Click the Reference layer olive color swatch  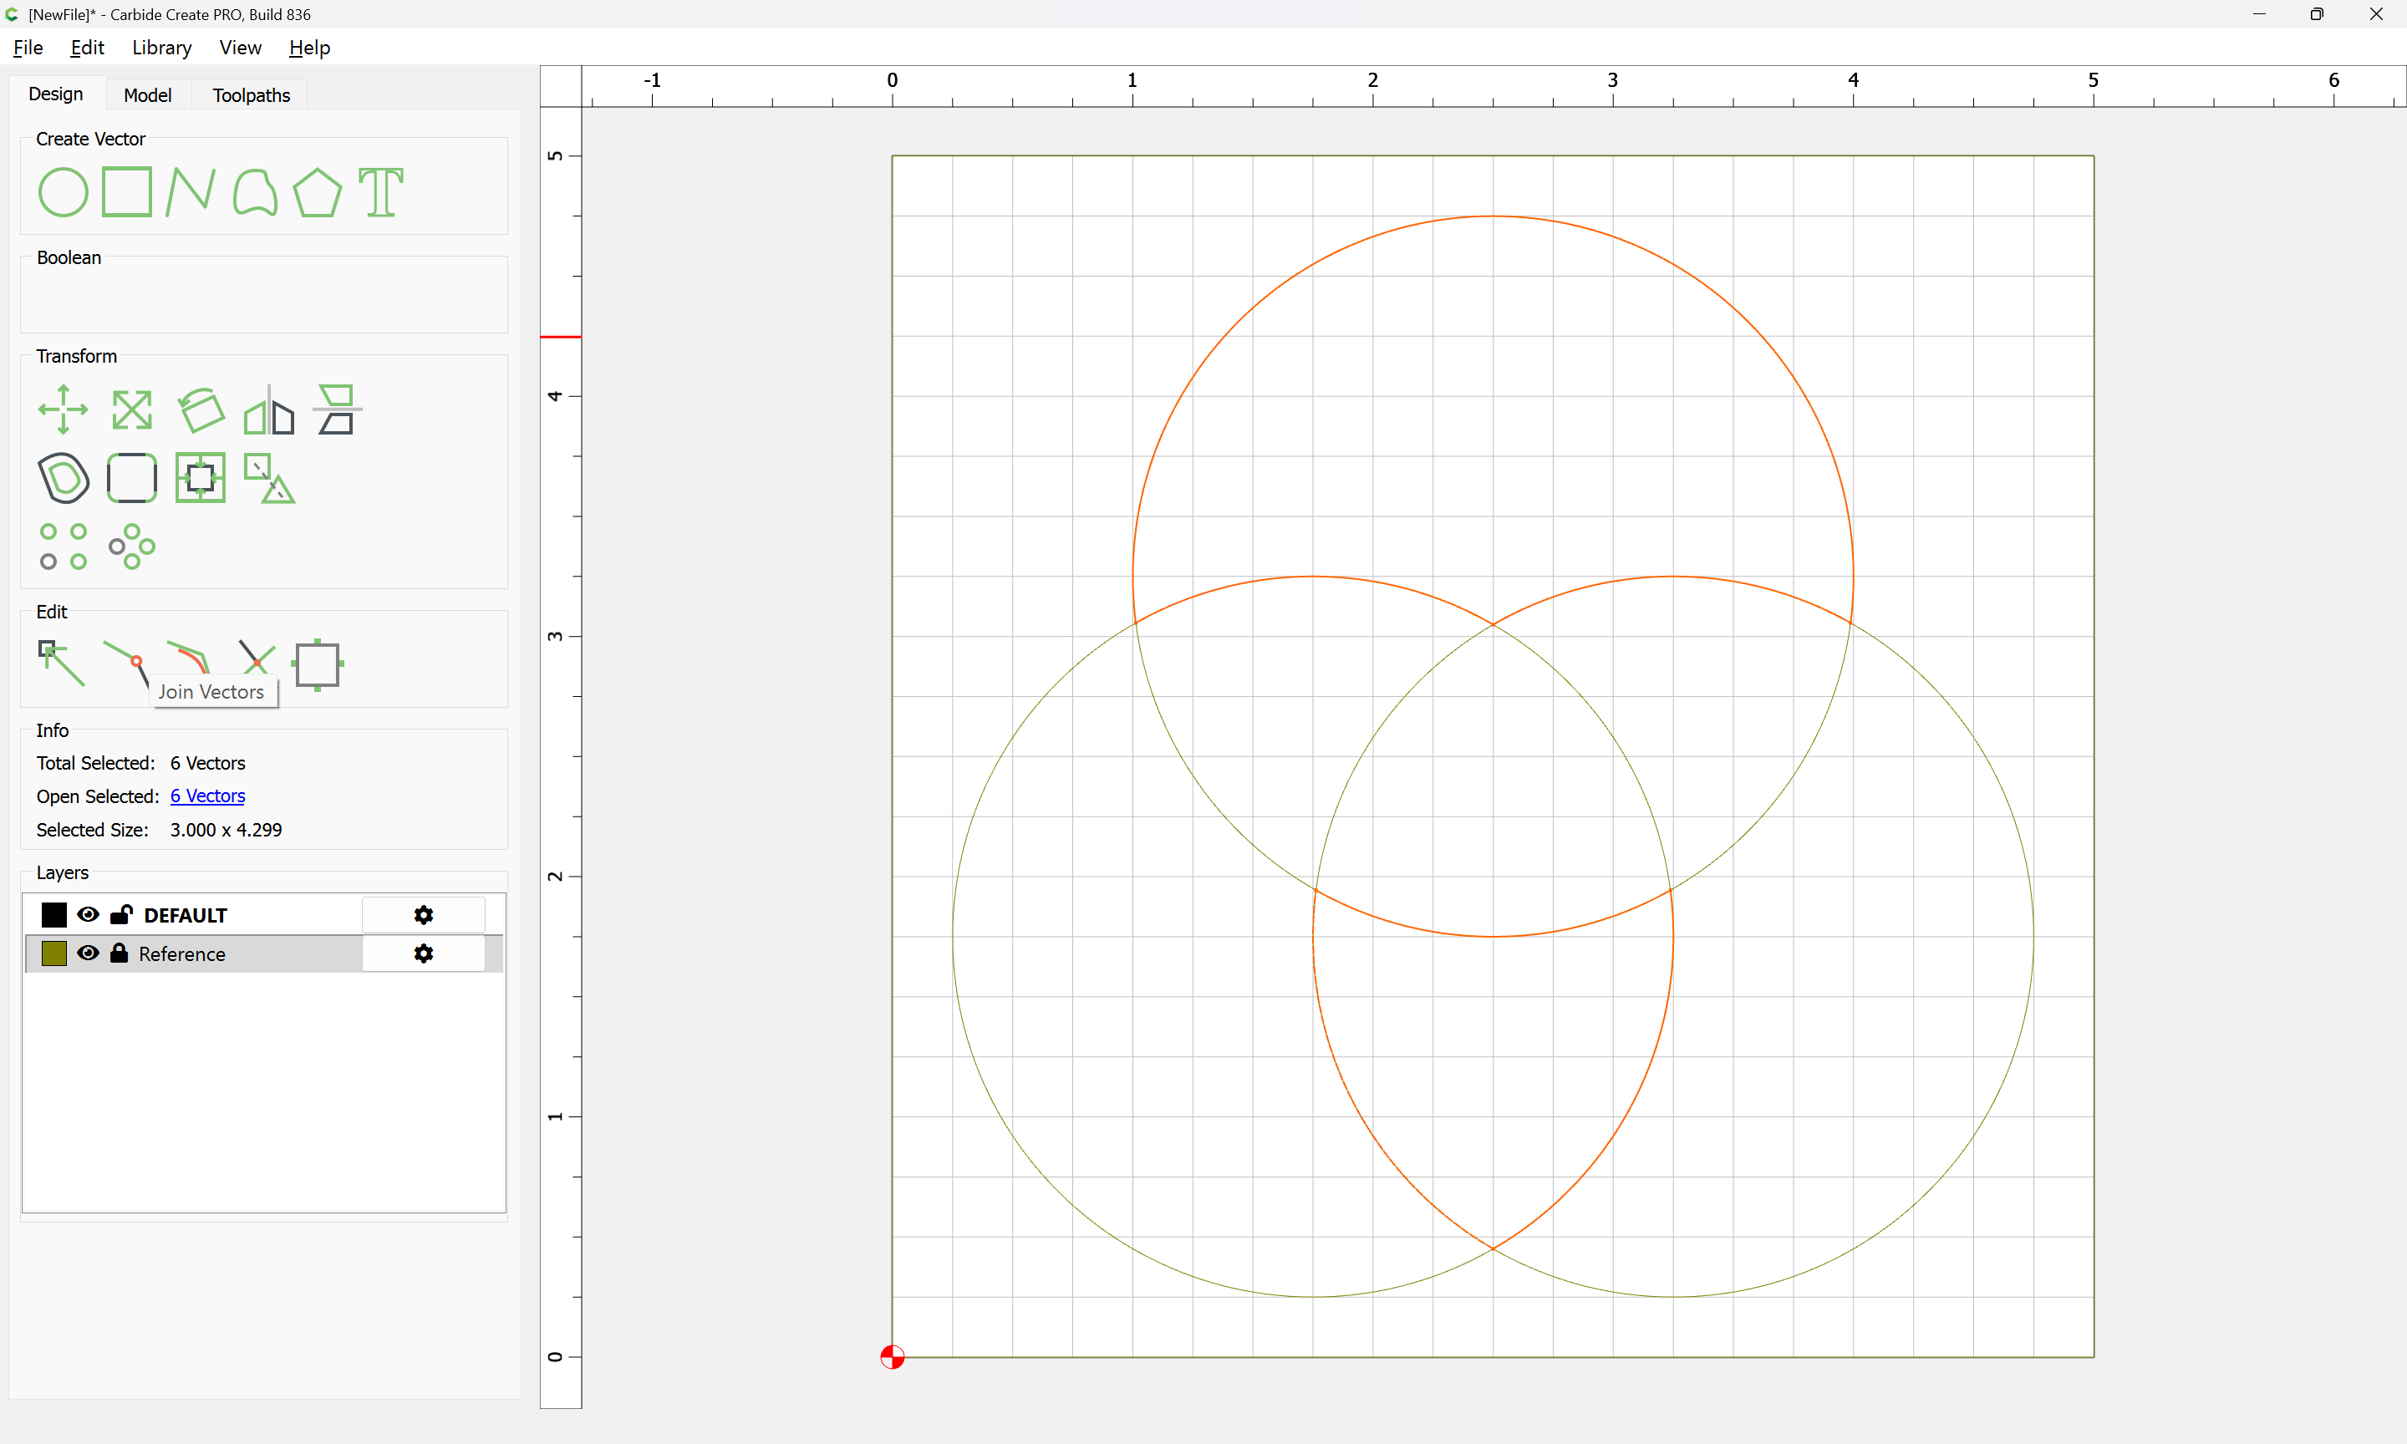click(54, 953)
